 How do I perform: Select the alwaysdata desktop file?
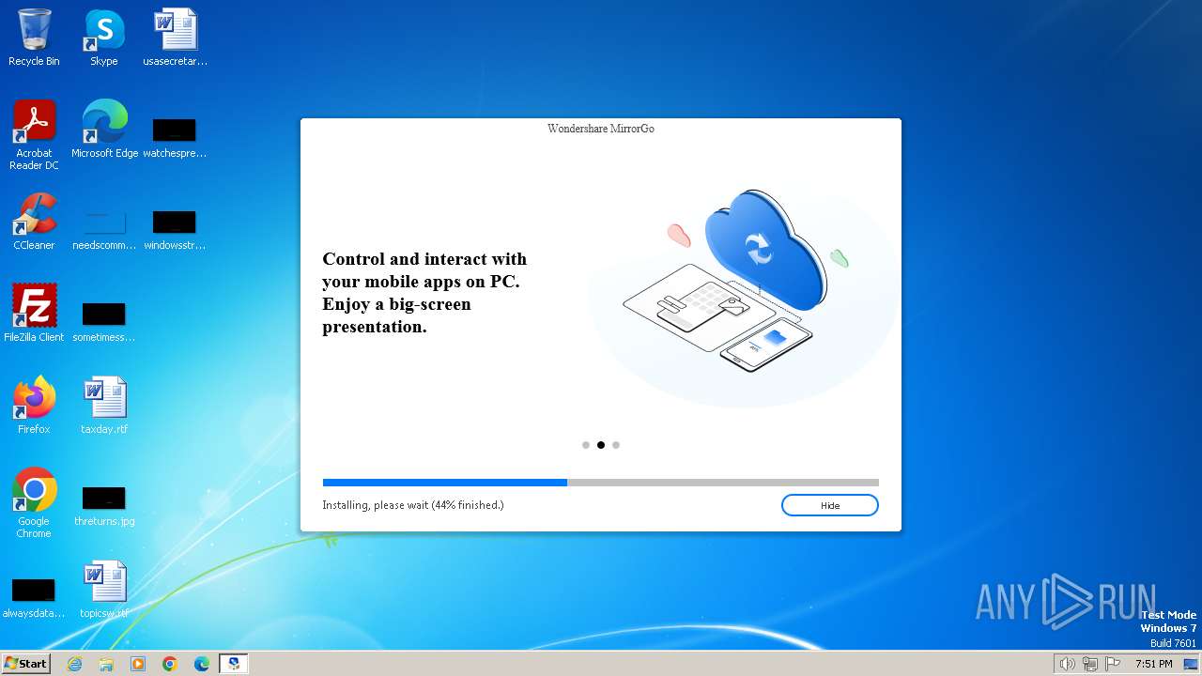pos(34,597)
